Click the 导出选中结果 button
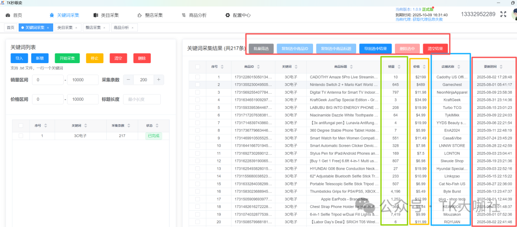The width and height of the screenshot is (517, 227). 375,49
